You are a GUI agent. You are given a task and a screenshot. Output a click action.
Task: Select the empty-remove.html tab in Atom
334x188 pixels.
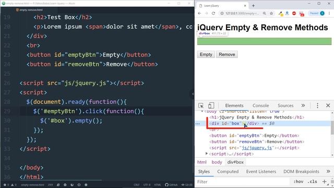pyautogui.click(x=30, y=10)
